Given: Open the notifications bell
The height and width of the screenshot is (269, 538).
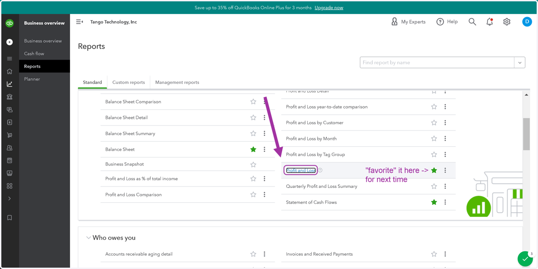Looking at the screenshot, I should [x=490, y=22].
